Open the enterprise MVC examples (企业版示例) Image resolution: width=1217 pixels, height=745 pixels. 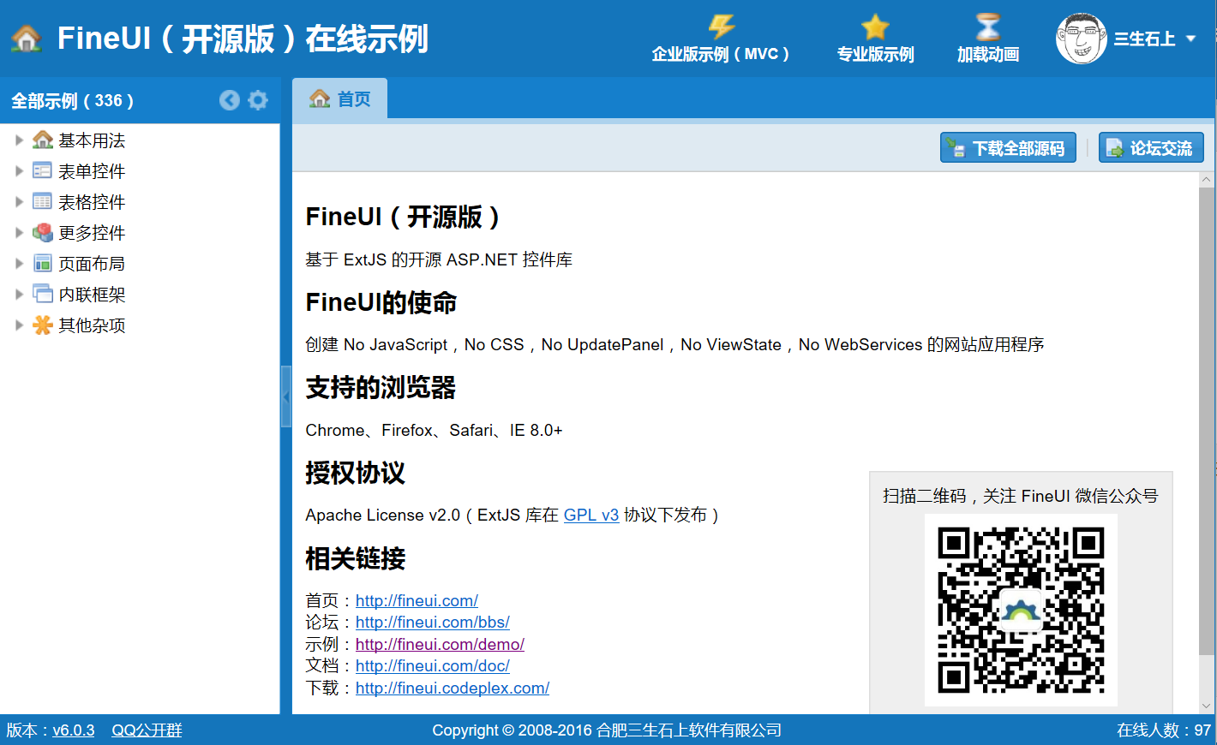tap(720, 39)
